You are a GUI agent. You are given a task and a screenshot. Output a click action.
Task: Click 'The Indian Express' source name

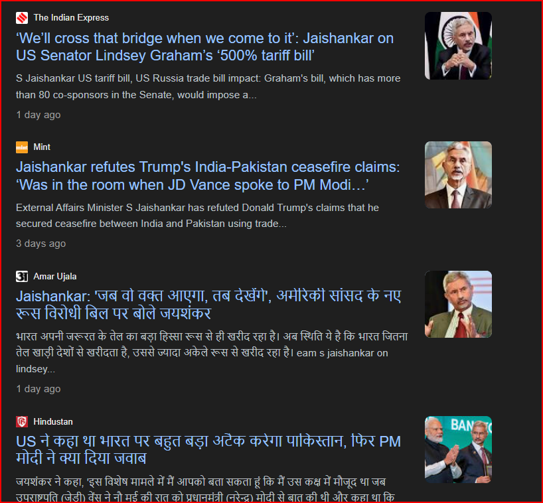click(x=71, y=18)
